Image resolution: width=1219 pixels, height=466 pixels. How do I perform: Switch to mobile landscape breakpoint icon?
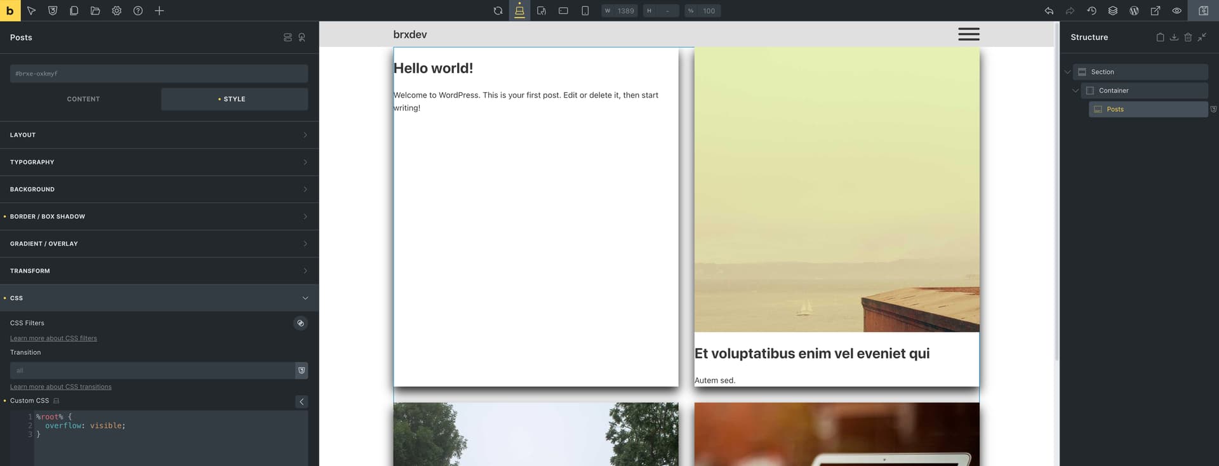(x=563, y=11)
